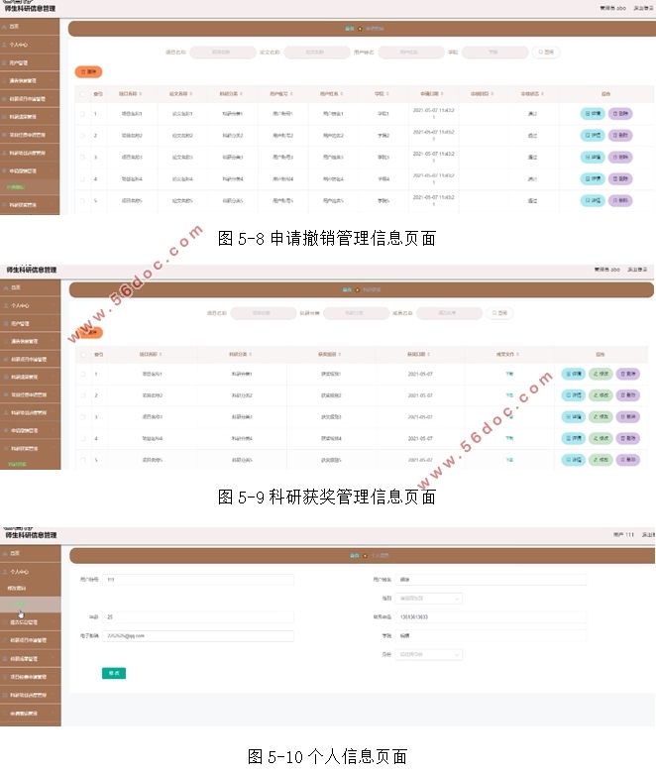Sort by 科研分类 column in Figure 5-8 table
This screenshot has width=656, height=776.
[x=241, y=93]
